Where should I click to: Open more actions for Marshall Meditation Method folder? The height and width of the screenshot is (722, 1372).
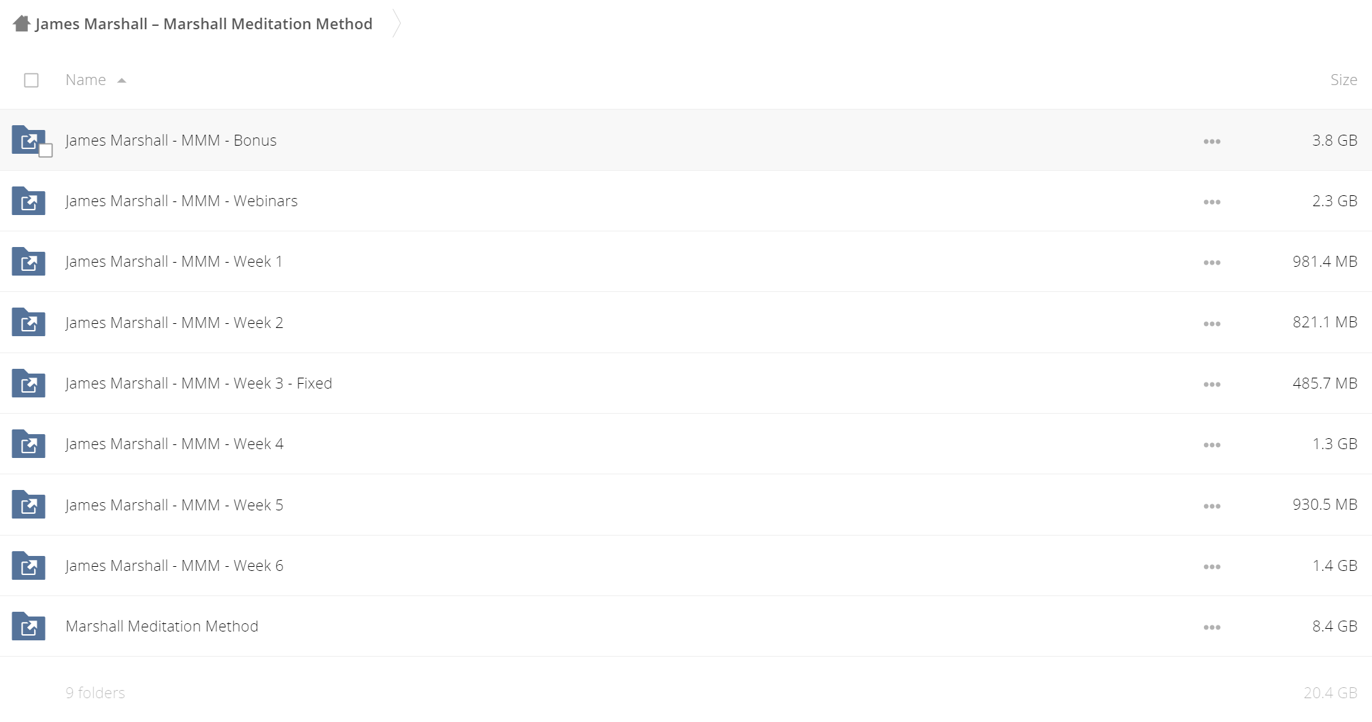[1211, 627]
